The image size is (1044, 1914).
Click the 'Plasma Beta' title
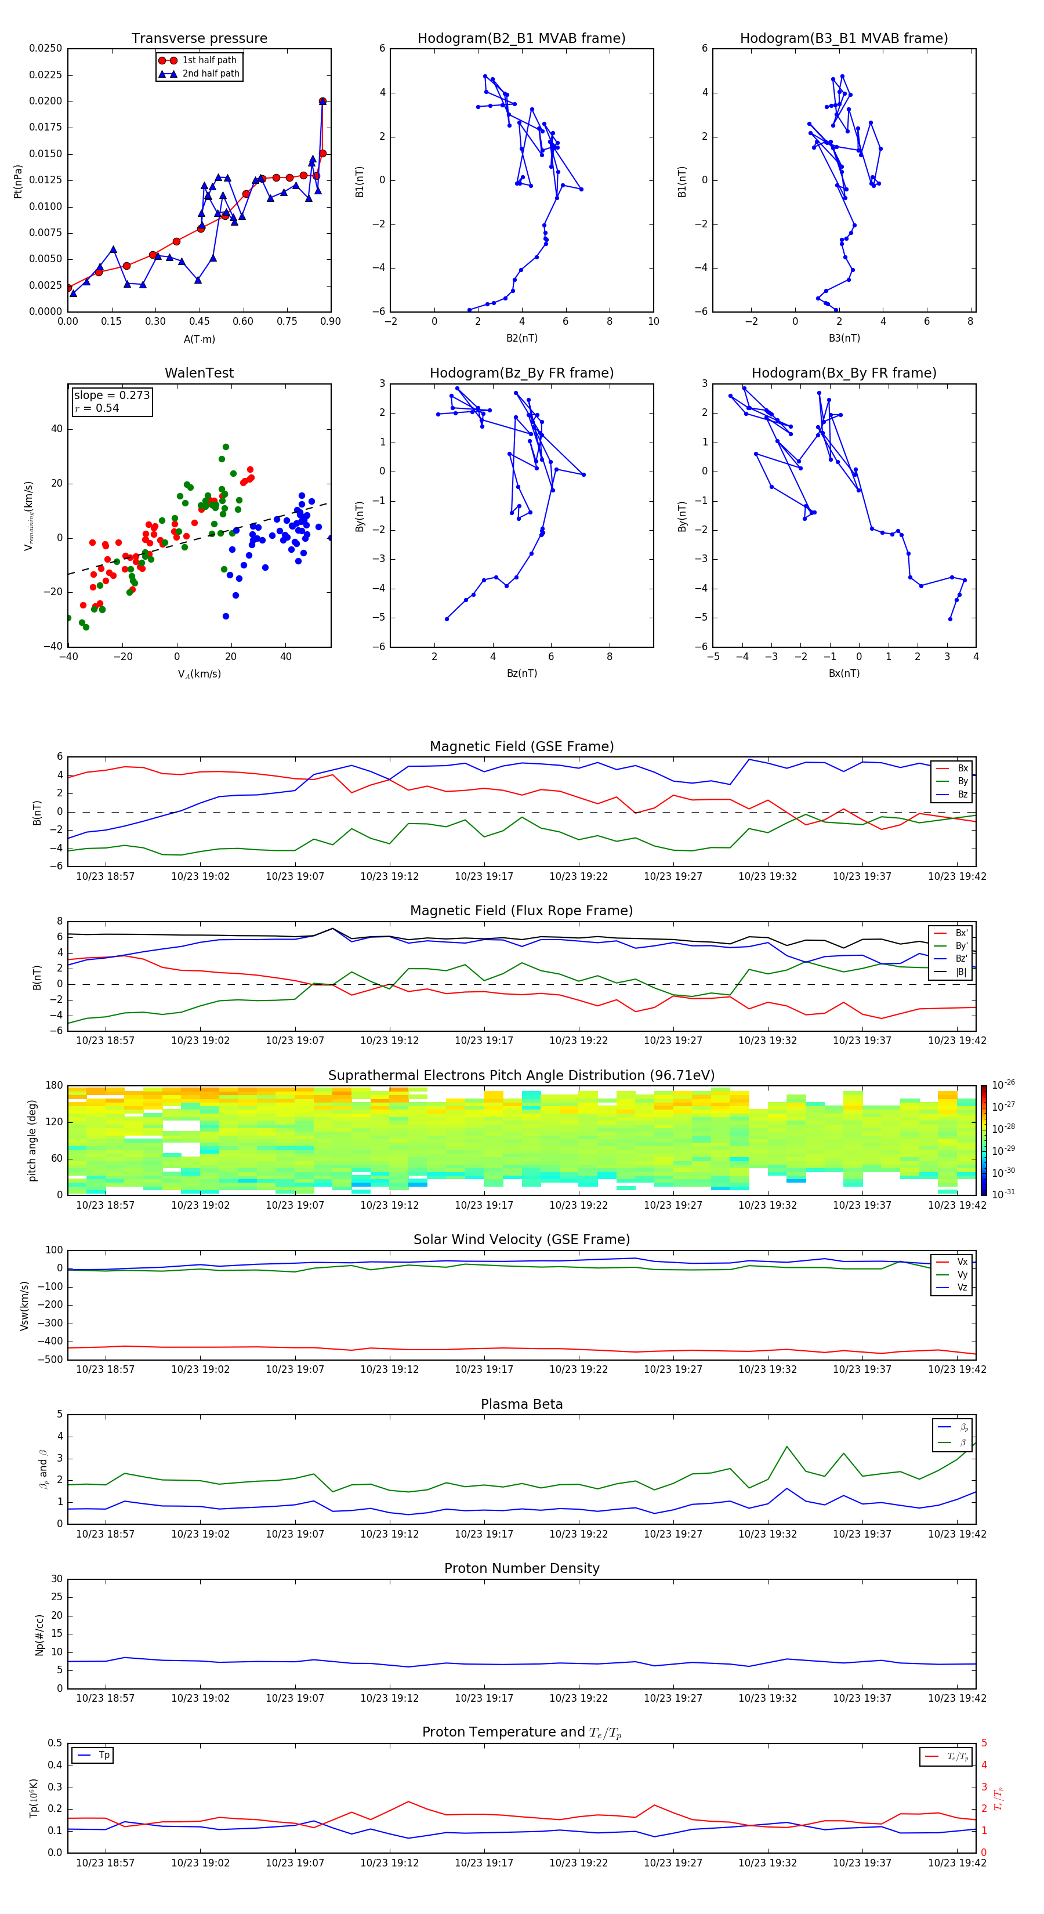click(521, 1404)
